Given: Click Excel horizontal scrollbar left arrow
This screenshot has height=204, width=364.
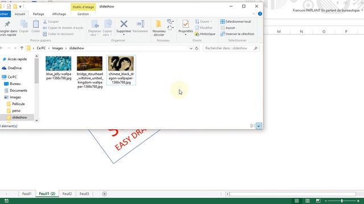Looking at the screenshot, I should (x=227, y=194).
